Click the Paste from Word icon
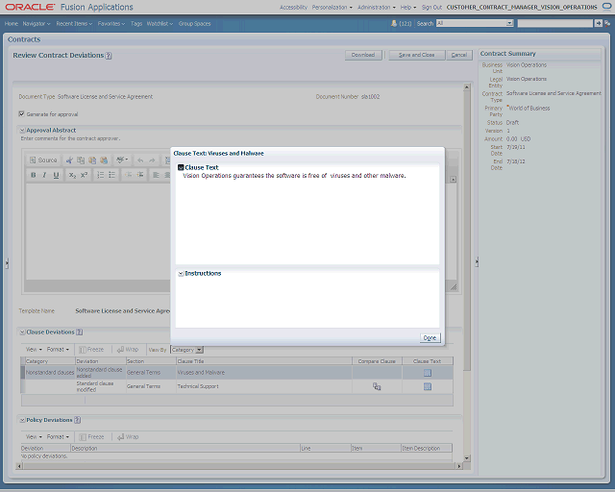The image size is (615, 492). [104, 160]
